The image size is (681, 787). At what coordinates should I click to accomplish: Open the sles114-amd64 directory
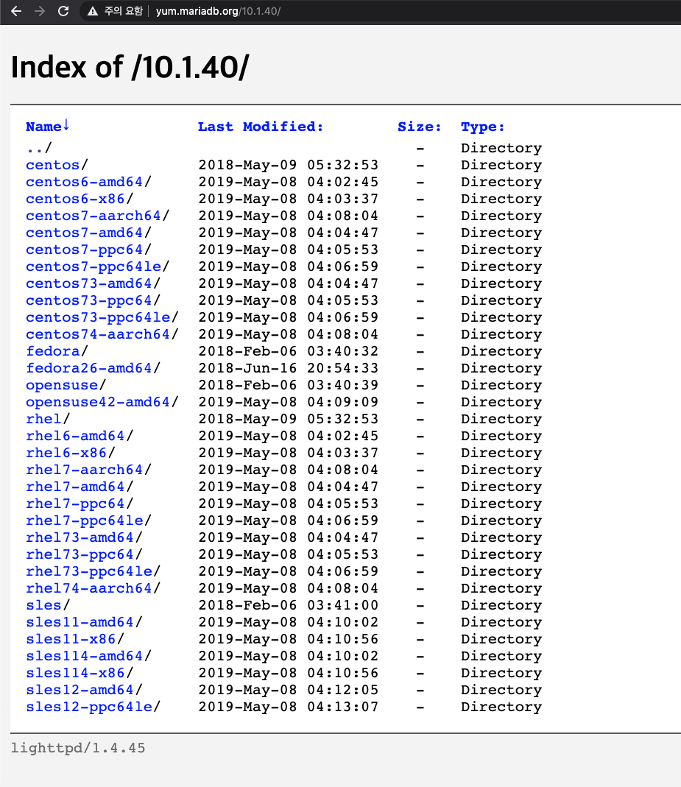pyautogui.click(x=85, y=656)
